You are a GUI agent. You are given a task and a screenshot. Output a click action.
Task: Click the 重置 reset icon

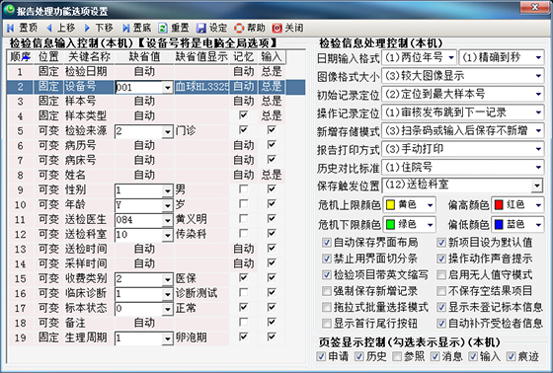point(163,28)
